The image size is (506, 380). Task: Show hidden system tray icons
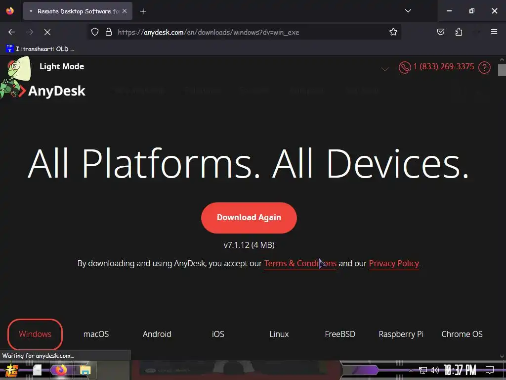[x=411, y=370]
